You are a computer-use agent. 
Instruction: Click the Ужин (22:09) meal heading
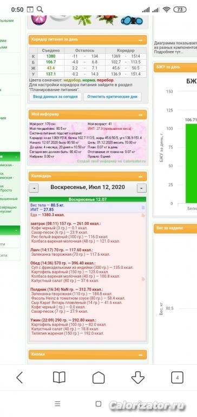63,320
